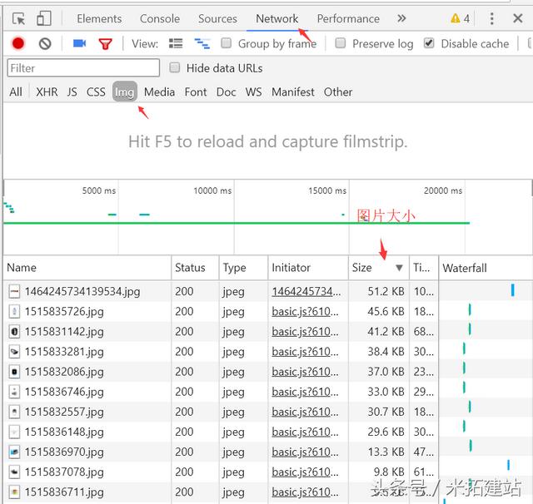The image size is (533, 504).
Task: Switch to large request rows view
Action: 176,43
